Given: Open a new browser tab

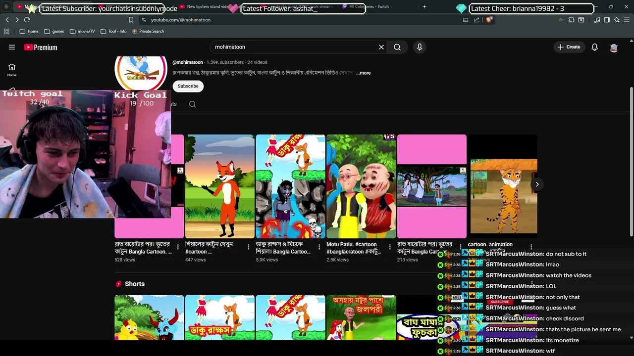Looking at the screenshot, I should pos(424,6).
